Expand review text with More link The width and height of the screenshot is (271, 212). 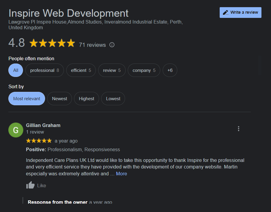121,174
